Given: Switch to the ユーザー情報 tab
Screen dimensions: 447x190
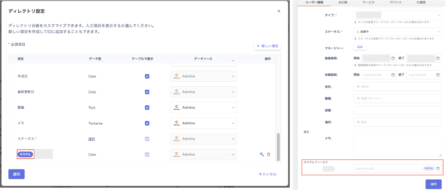Looking at the screenshot, I should 314,2.
